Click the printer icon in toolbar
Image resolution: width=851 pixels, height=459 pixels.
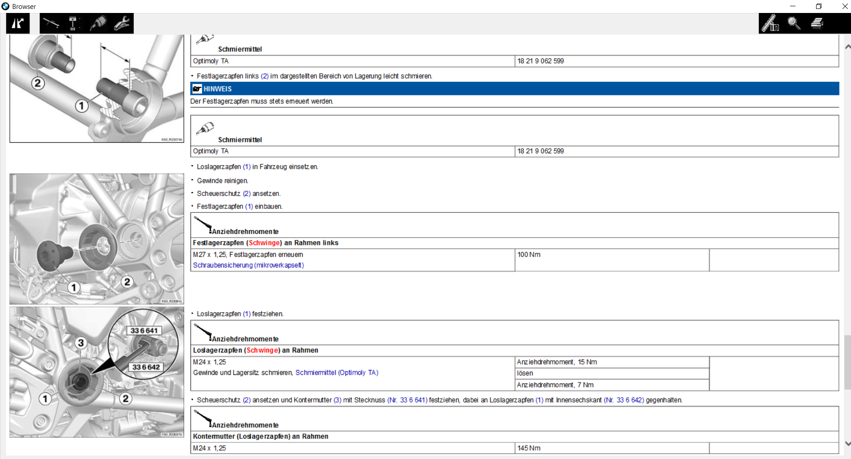coord(817,23)
